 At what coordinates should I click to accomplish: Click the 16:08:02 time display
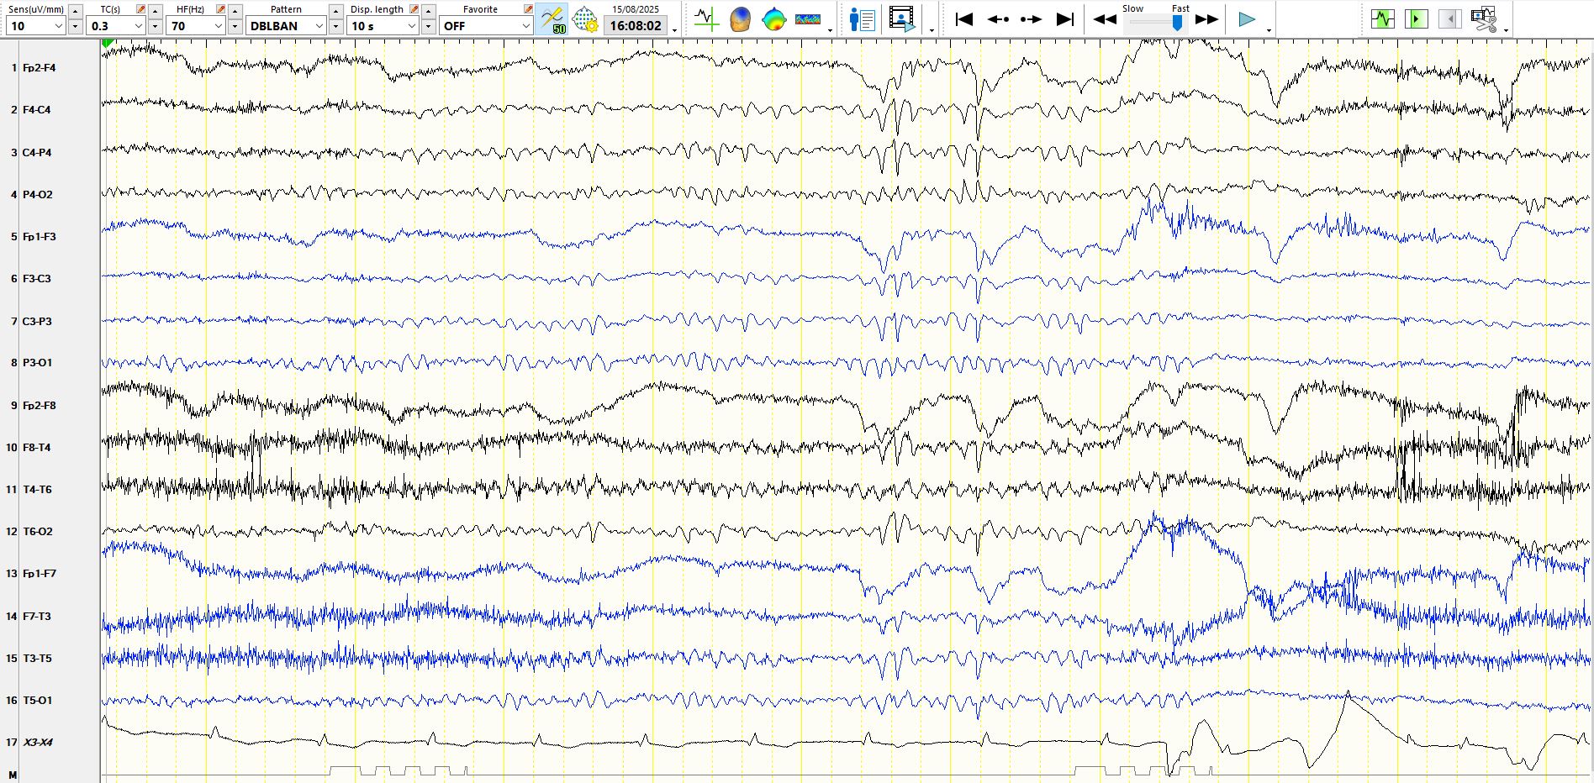pos(636,26)
